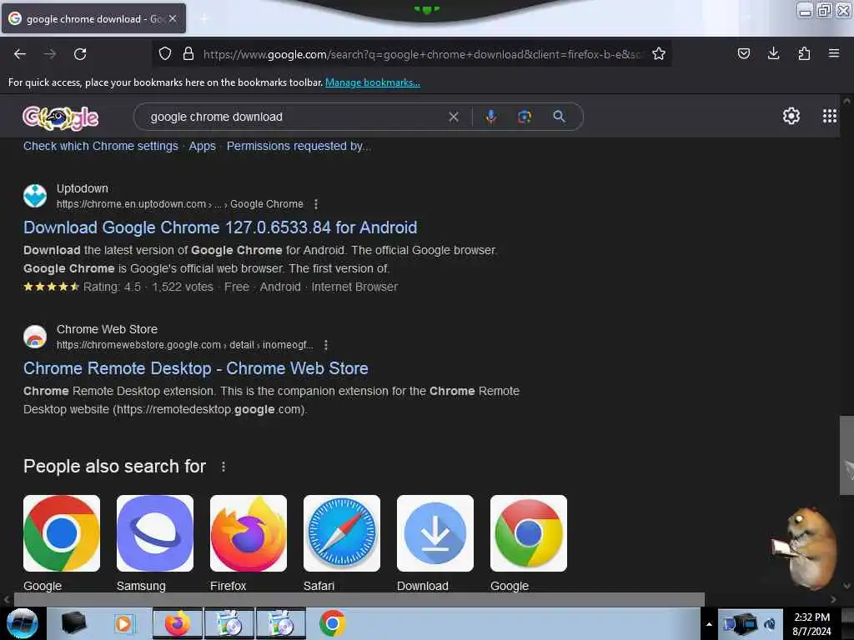This screenshot has width=854, height=640.
Task: Click the vertical scrollbar's down arrow
Action: [846, 586]
